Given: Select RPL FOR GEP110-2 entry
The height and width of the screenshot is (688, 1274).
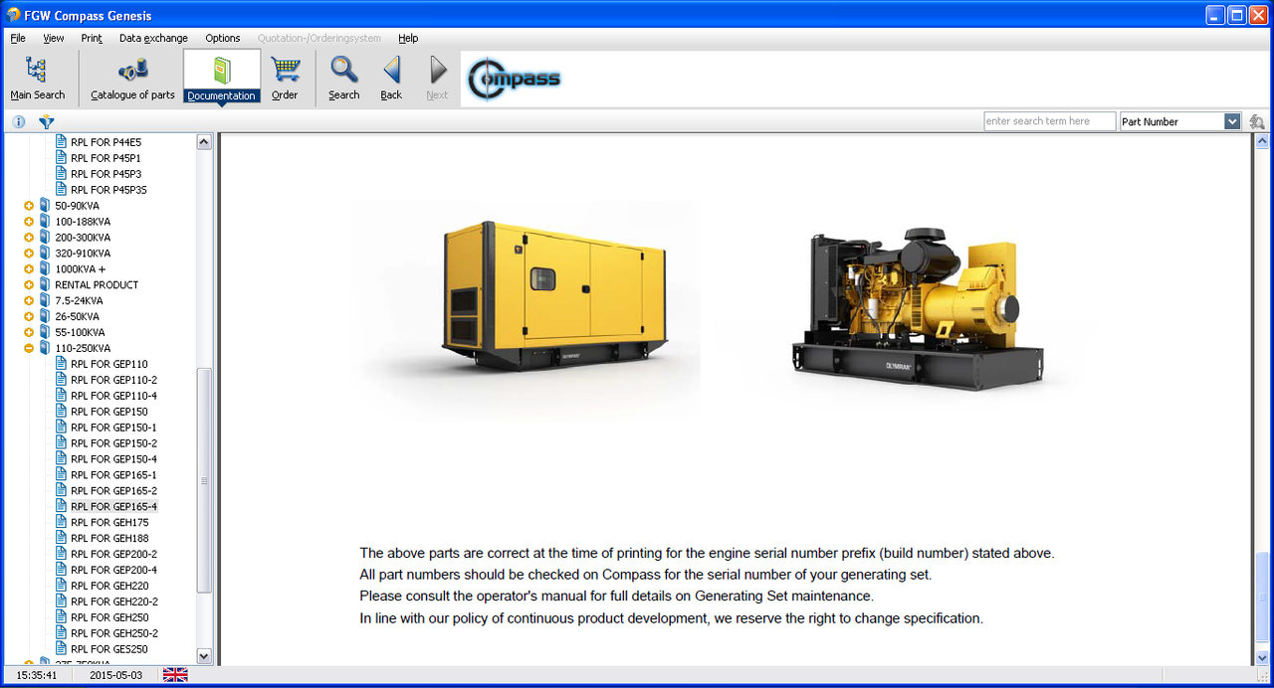Looking at the screenshot, I should (x=113, y=380).
